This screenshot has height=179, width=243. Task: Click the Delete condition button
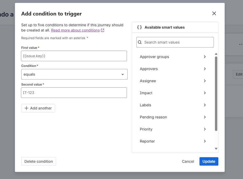pos(39,161)
